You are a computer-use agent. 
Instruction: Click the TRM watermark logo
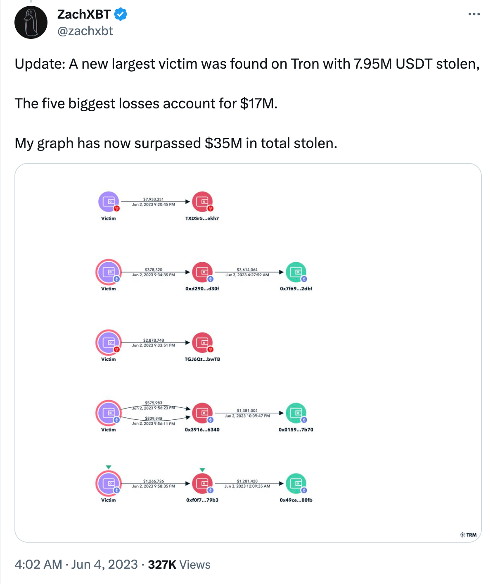pos(468,535)
